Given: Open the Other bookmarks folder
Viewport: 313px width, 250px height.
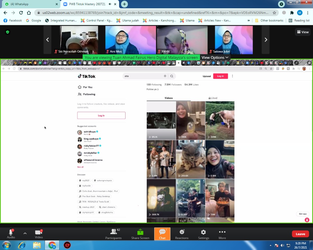Looking at the screenshot, I should tap(269, 21).
